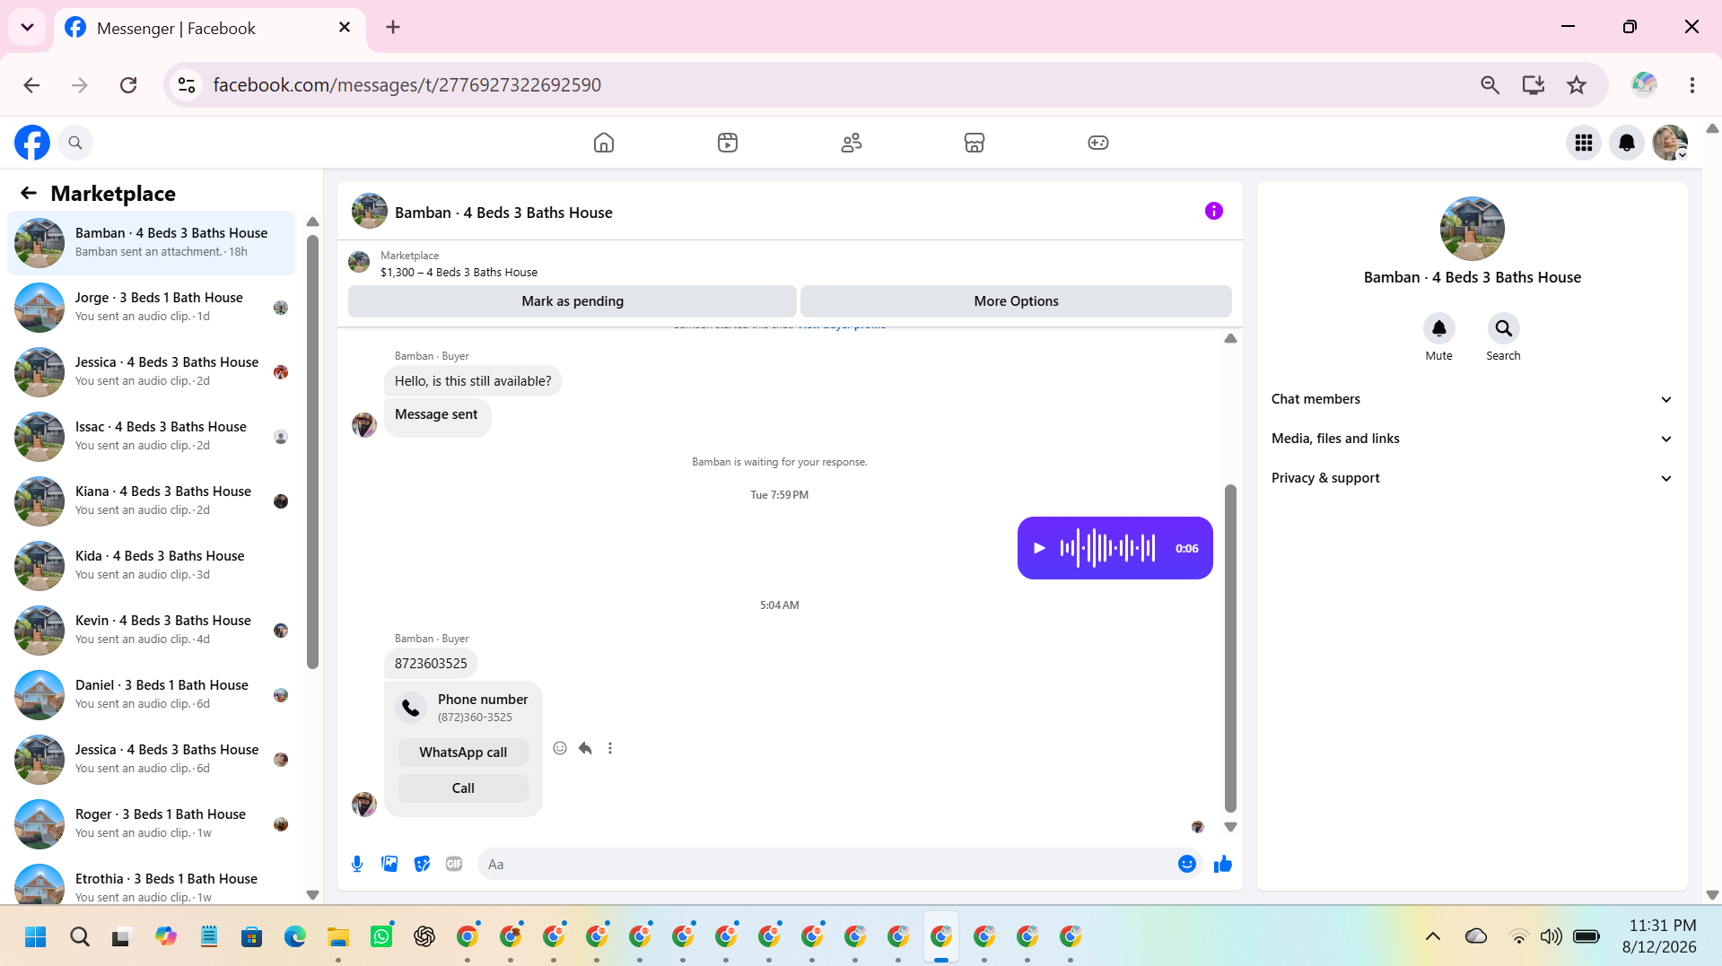The width and height of the screenshot is (1722, 966).
Task: Choose a GIF
Action: (454, 864)
